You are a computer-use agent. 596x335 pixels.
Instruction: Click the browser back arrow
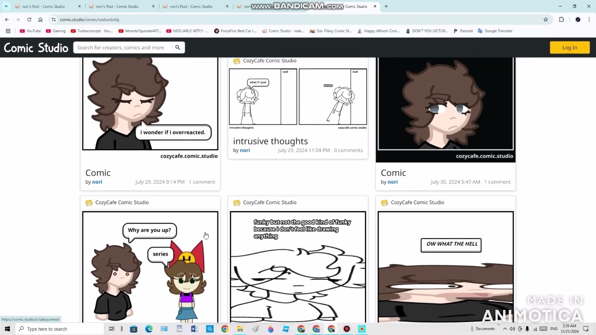(x=7, y=20)
